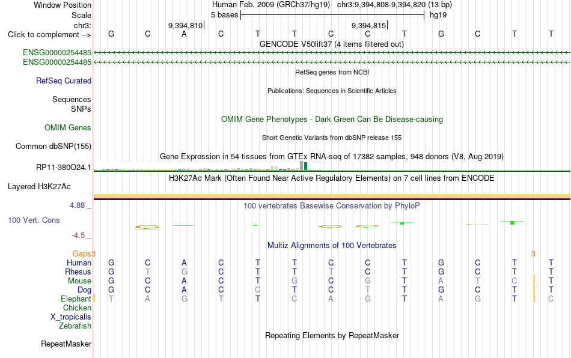Click 'Publications: Sequences in Scientific Articles' title
The width and height of the screenshot is (571, 358).
[x=332, y=91]
